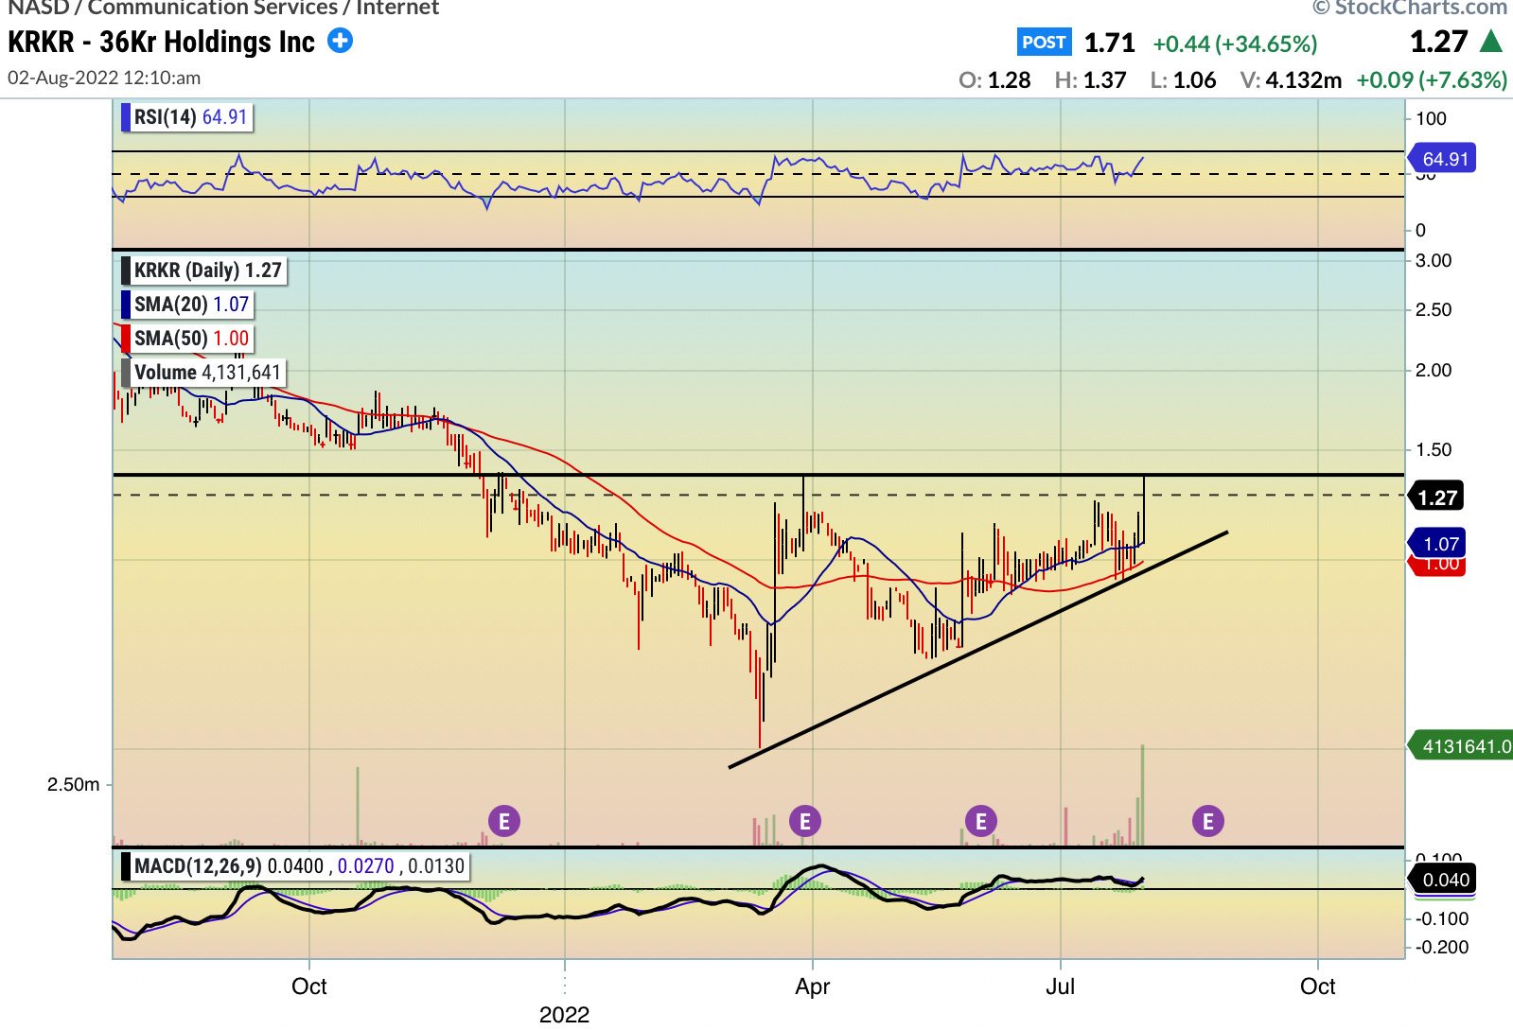The image size is (1513, 1030).
Task: Click the -0.200 label on the MACD axis
Action: [x=1442, y=948]
